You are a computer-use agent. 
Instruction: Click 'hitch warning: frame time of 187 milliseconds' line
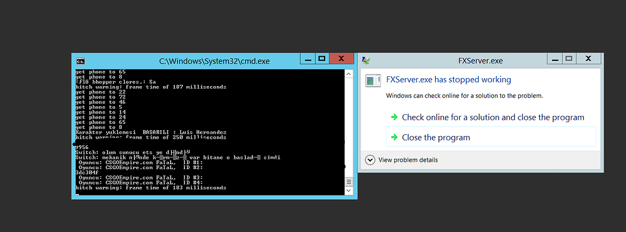[x=151, y=87]
